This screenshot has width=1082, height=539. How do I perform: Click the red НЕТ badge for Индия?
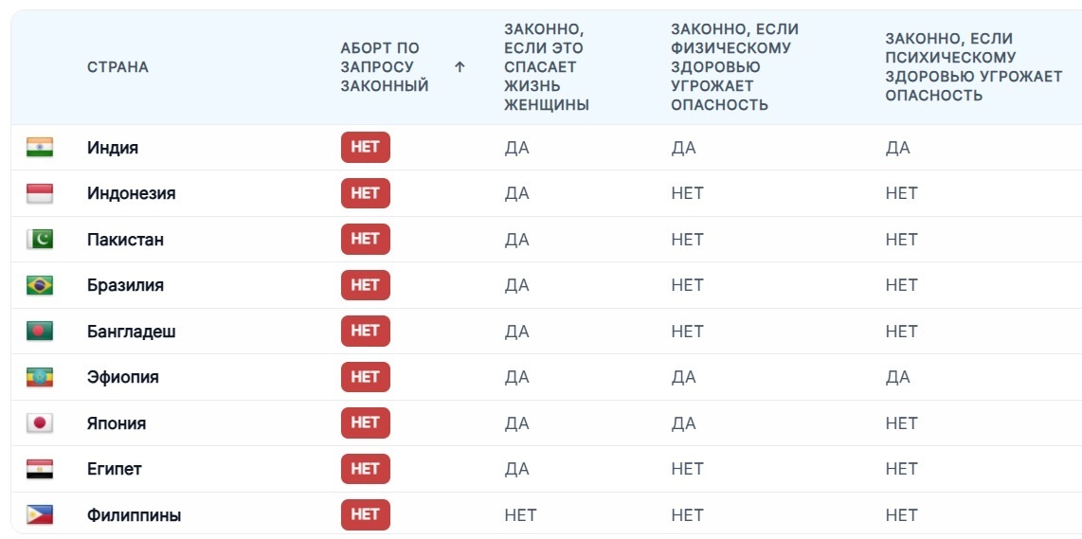[x=365, y=147]
